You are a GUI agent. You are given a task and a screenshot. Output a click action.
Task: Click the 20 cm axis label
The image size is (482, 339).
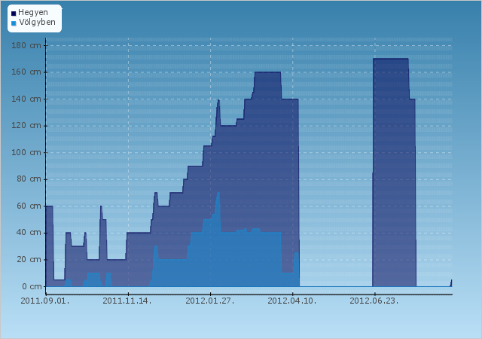(29, 260)
